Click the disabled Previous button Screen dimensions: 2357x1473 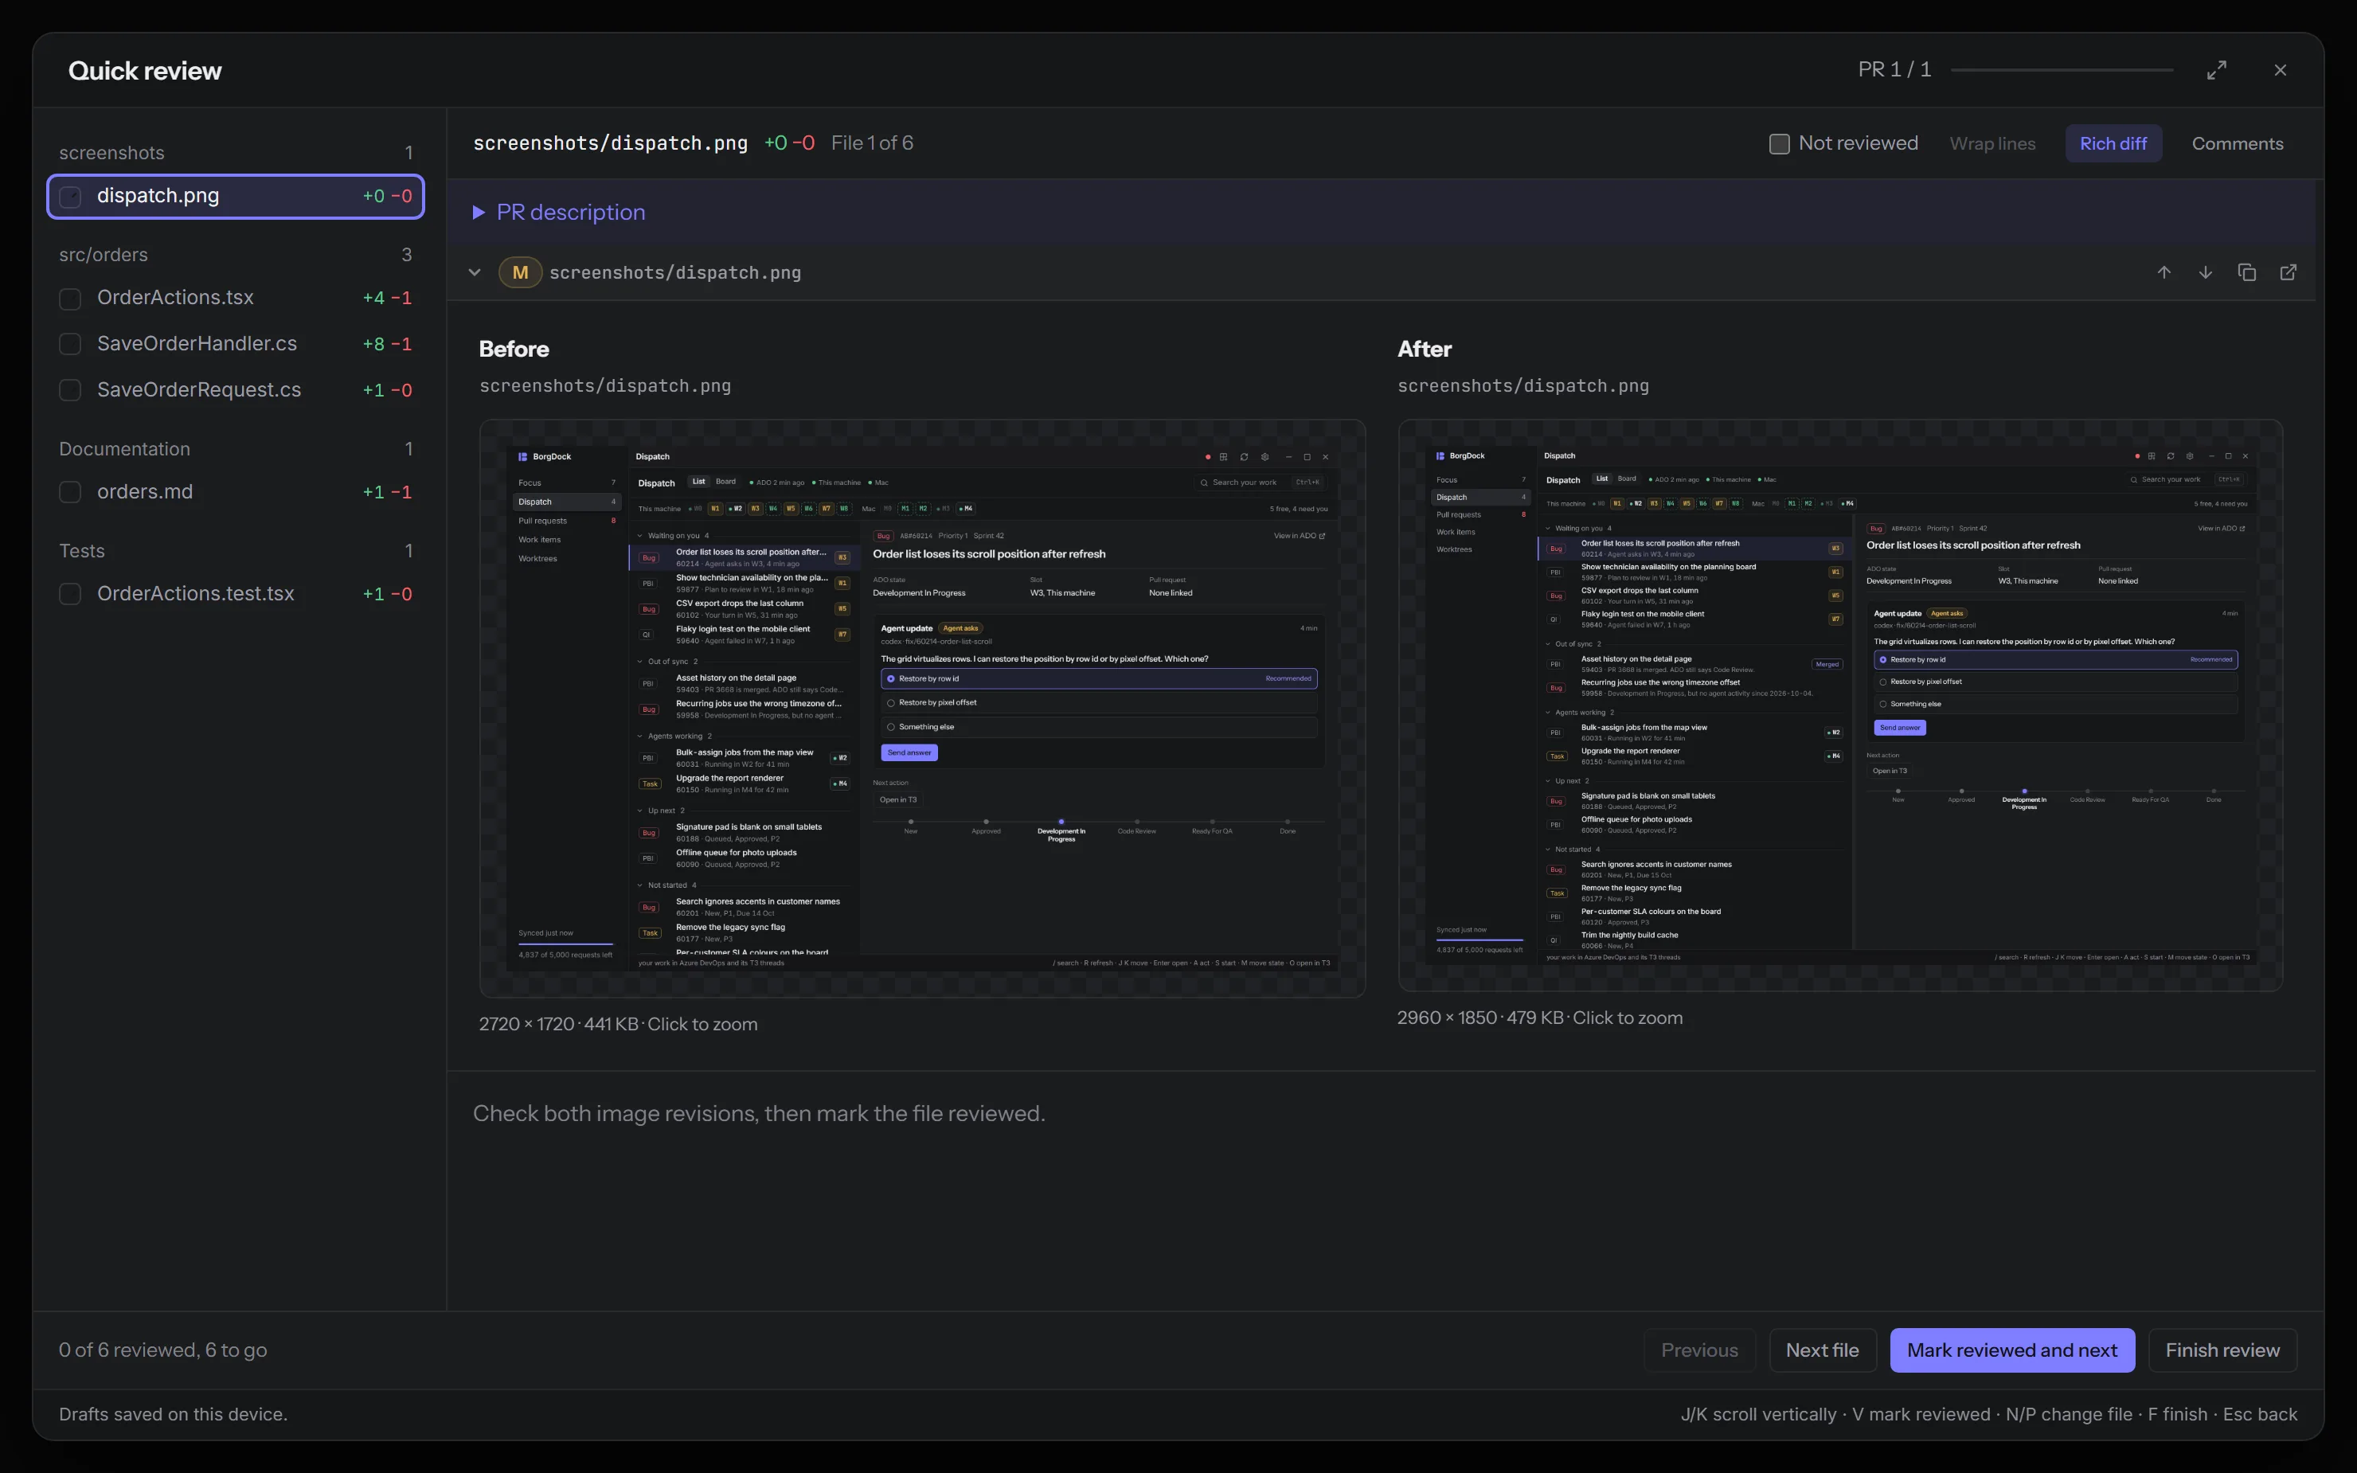click(1699, 1350)
